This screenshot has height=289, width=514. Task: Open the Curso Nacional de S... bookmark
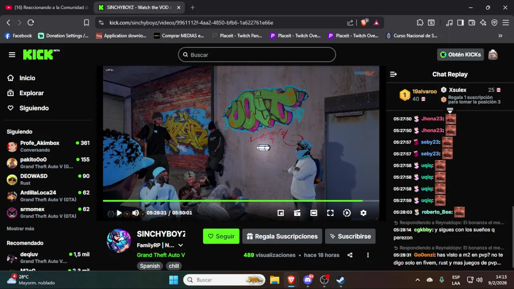click(412, 36)
